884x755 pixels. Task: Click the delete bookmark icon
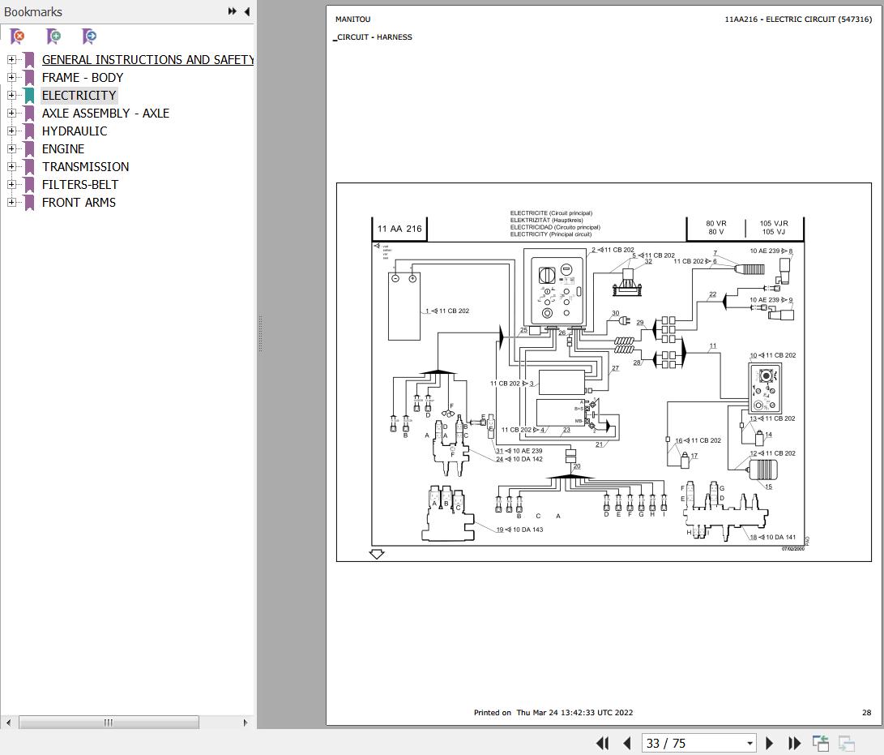tap(18, 36)
